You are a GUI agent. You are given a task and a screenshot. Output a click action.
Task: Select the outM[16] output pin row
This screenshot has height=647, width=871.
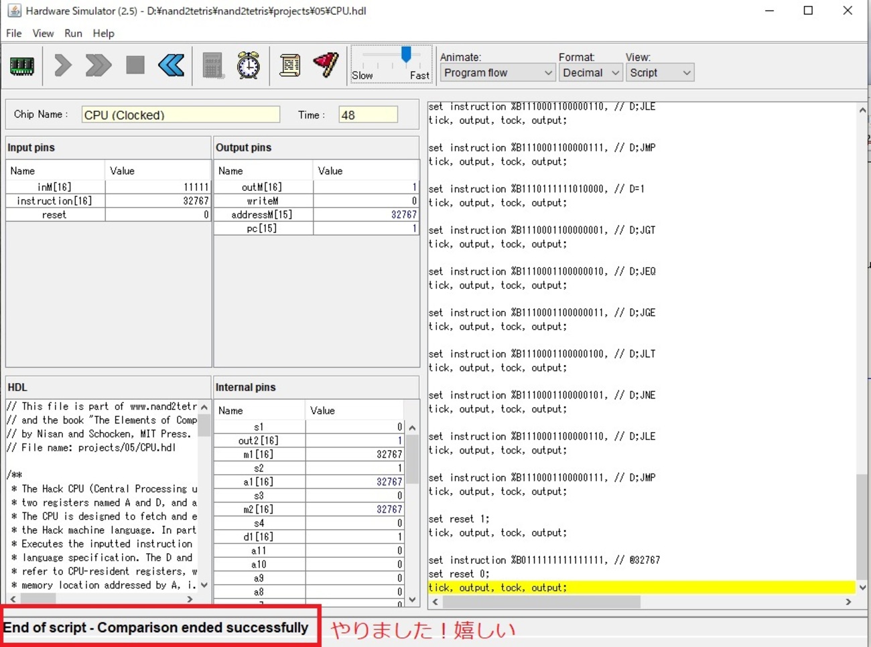point(316,187)
